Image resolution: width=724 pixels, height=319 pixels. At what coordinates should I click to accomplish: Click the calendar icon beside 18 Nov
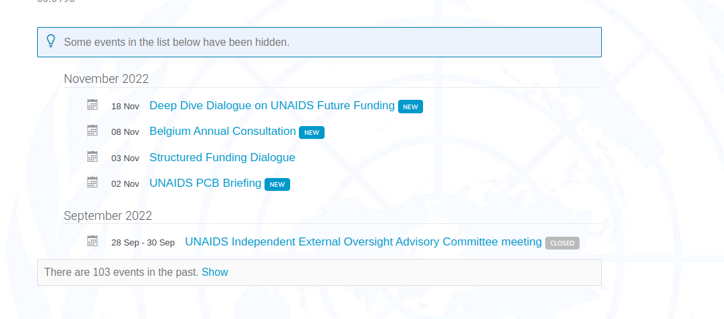tap(92, 105)
